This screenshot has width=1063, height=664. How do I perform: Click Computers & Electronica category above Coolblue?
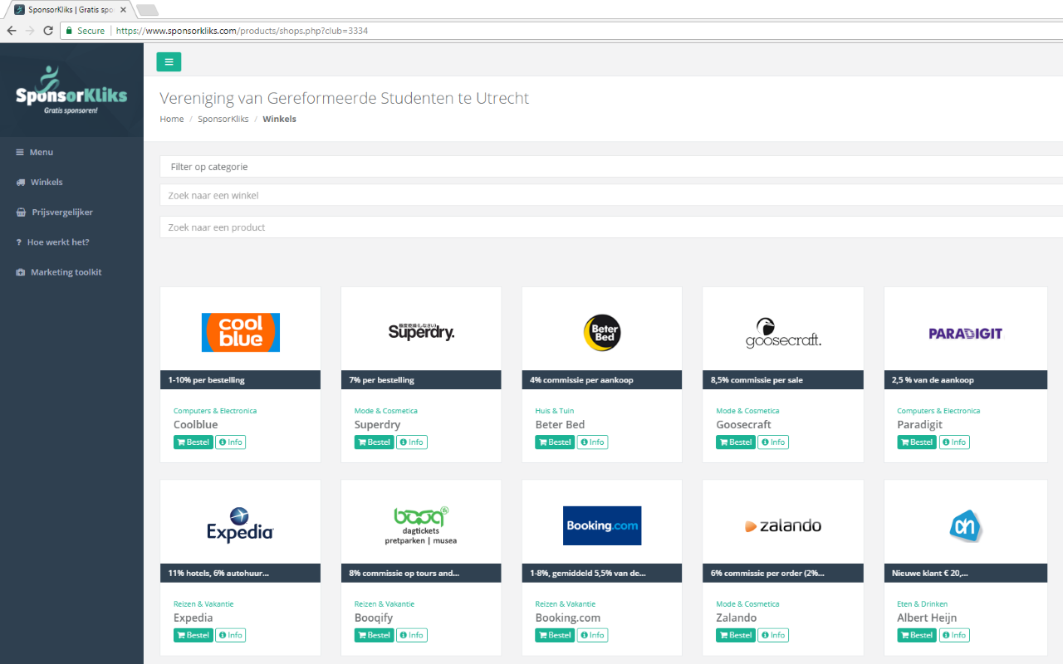point(215,411)
